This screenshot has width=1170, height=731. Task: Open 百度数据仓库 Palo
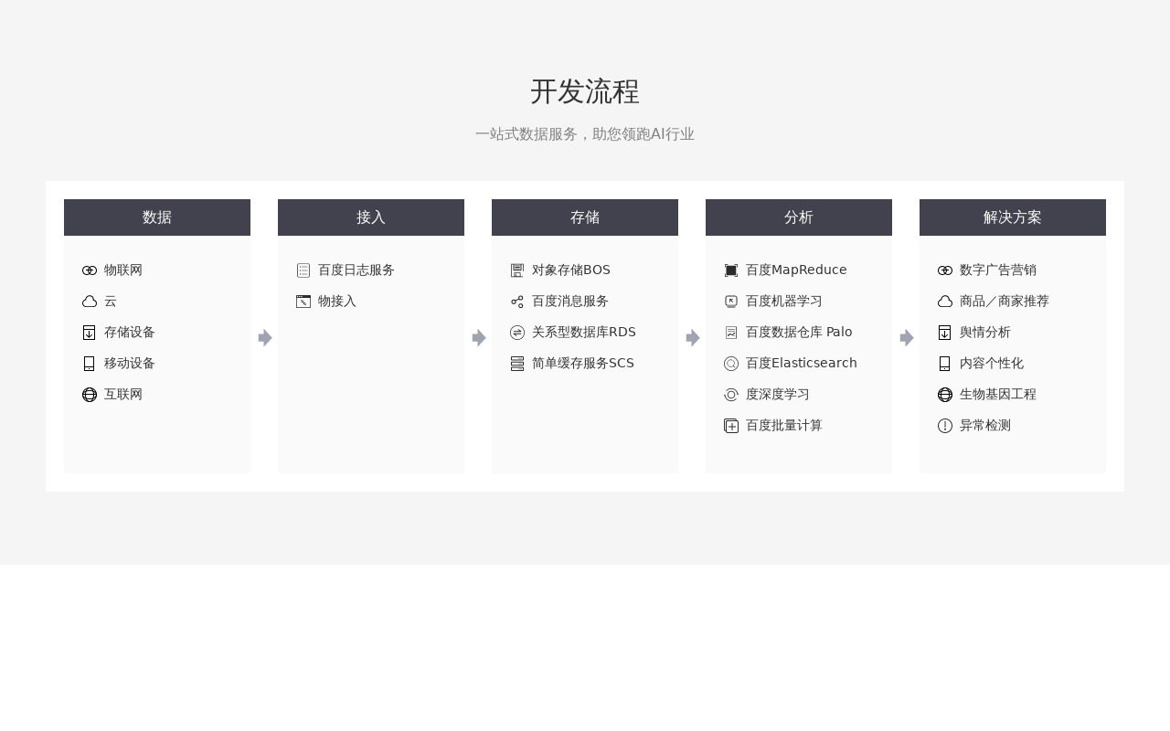(799, 333)
